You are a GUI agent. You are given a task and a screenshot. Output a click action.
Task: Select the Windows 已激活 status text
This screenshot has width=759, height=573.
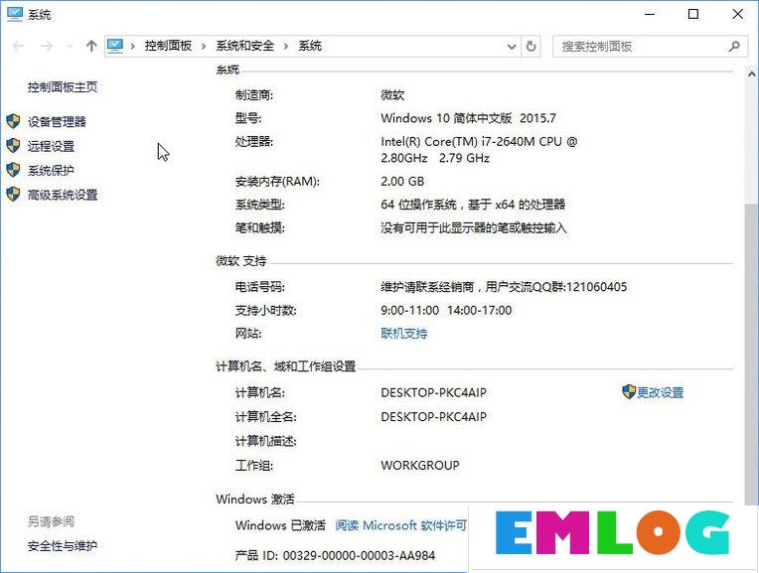pos(281,525)
